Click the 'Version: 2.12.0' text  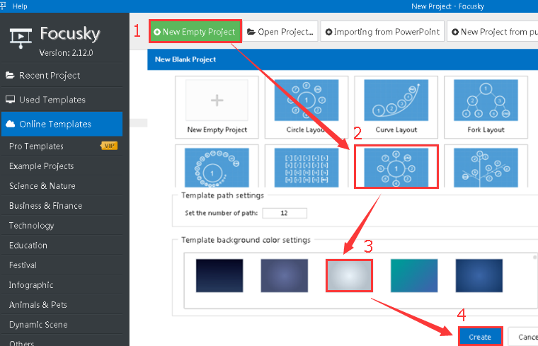click(66, 53)
